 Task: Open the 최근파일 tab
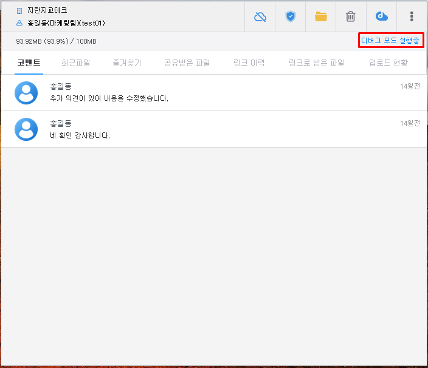[75, 63]
